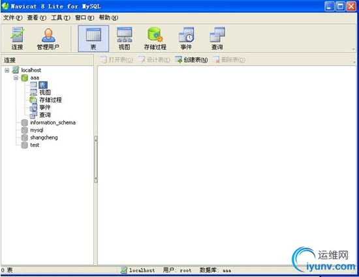Switch to the 视图 views toolbar icon
The width and height of the screenshot is (359, 277).
pyautogui.click(x=124, y=38)
